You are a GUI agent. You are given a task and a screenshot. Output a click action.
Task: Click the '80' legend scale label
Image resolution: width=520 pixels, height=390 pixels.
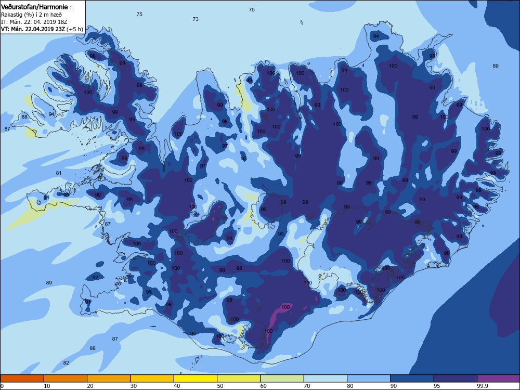350,386
